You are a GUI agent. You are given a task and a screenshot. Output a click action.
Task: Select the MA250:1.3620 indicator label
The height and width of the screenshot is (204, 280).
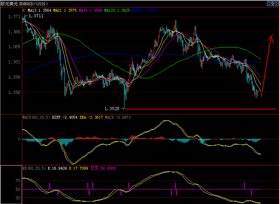[145, 10]
